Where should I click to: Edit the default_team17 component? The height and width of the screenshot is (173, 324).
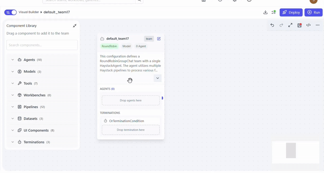[159, 39]
